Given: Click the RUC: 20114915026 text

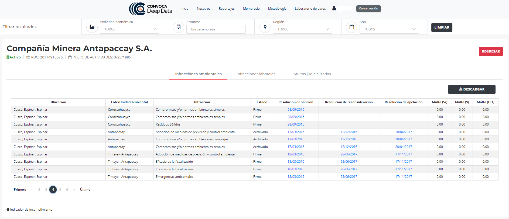Looking at the screenshot, I should tap(47, 57).
